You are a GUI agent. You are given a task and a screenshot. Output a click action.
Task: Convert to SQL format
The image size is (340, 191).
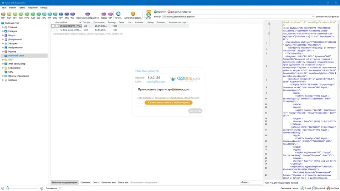39,15
